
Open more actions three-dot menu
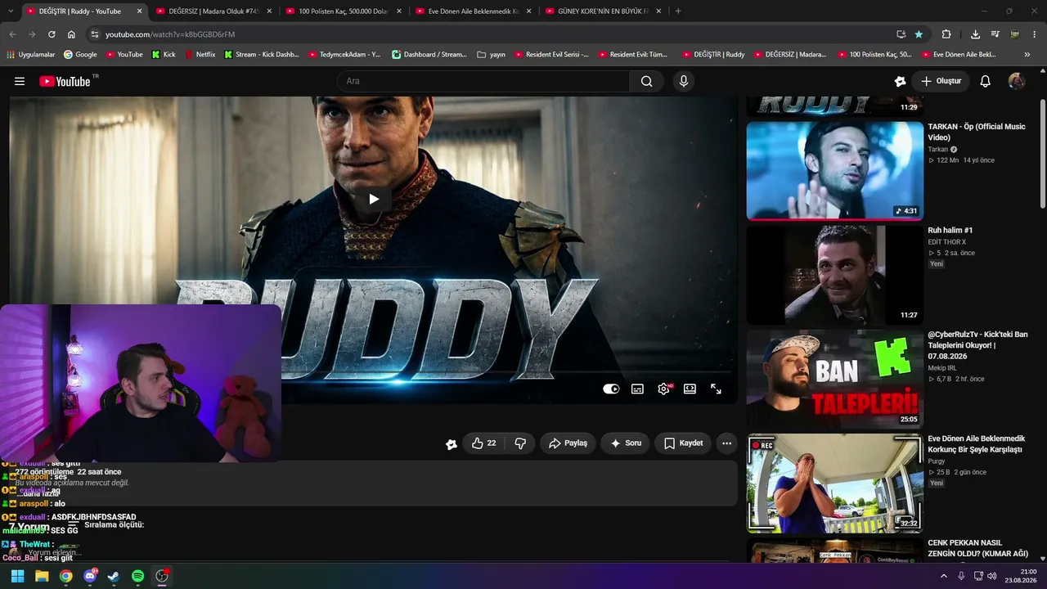(726, 443)
